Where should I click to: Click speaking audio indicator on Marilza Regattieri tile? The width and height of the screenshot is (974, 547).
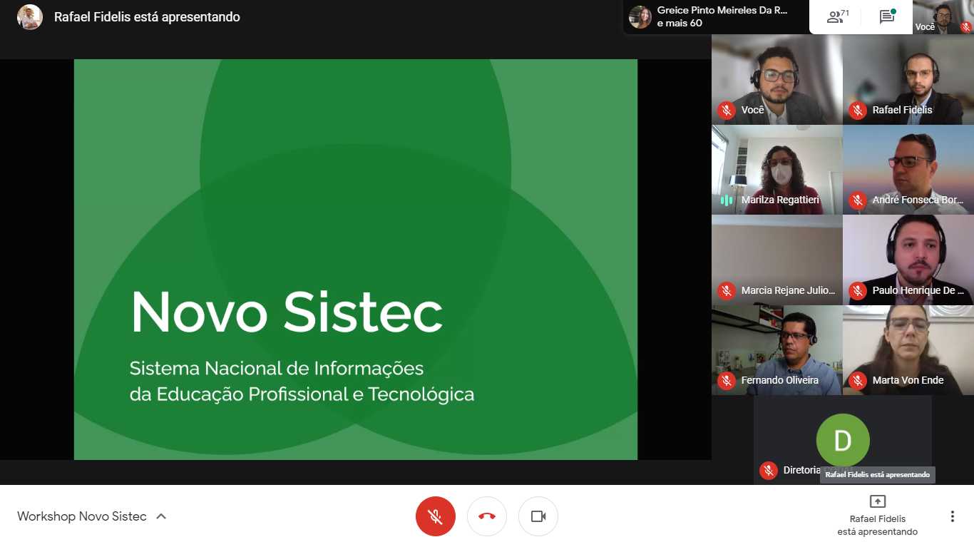pyautogui.click(x=727, y=200)
